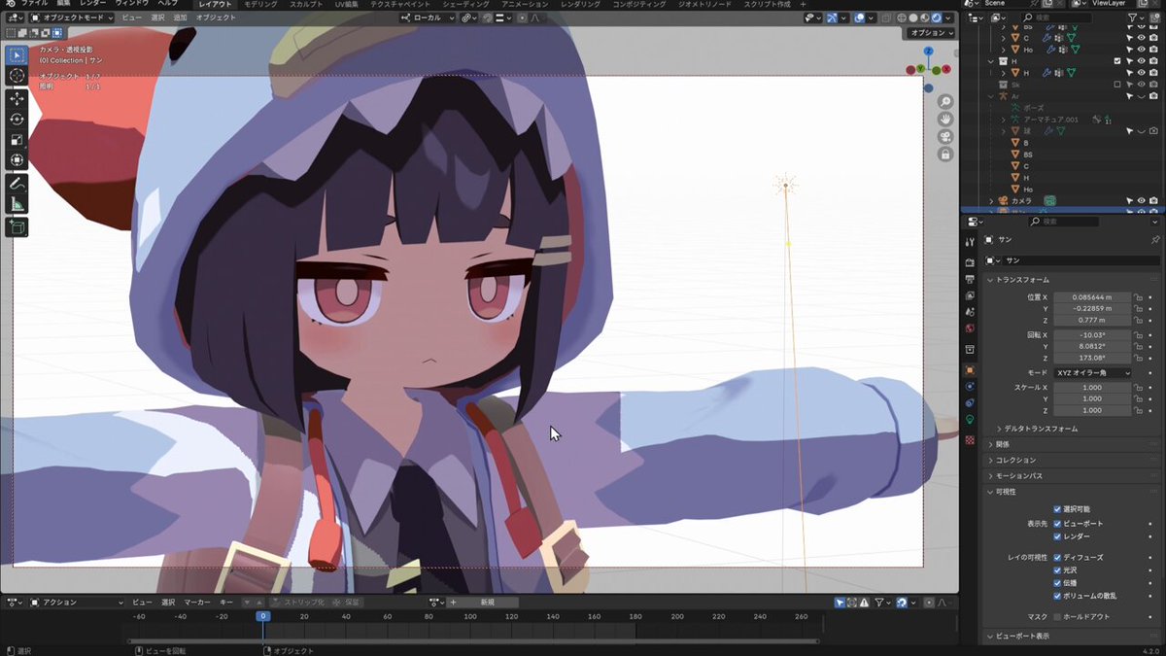Open the 追加 menu in viewport header
Screen dimensions: 1166x656
click(181, 17)
